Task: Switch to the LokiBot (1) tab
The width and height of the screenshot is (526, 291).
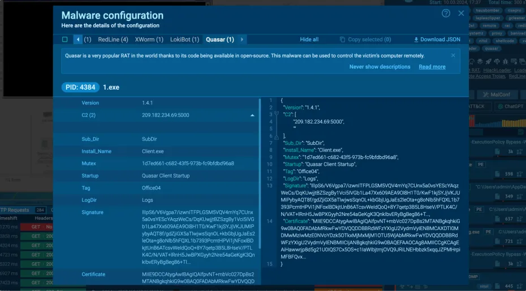Action: [184, 39]
